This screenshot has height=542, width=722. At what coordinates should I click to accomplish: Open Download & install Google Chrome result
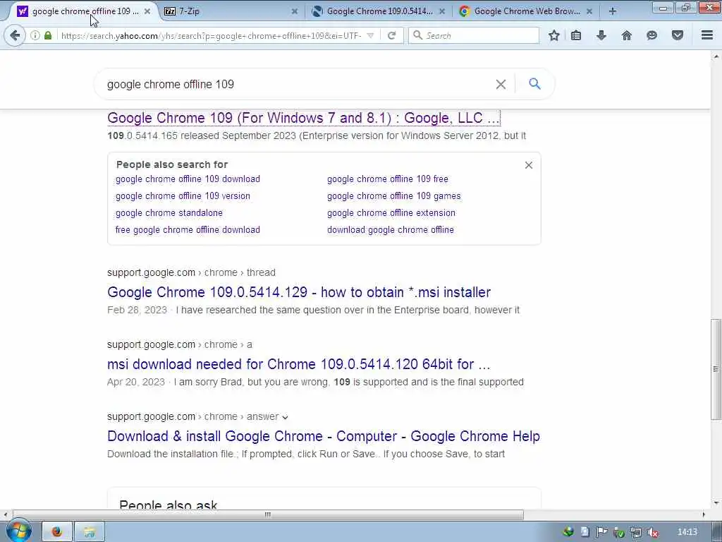[324, 436]
